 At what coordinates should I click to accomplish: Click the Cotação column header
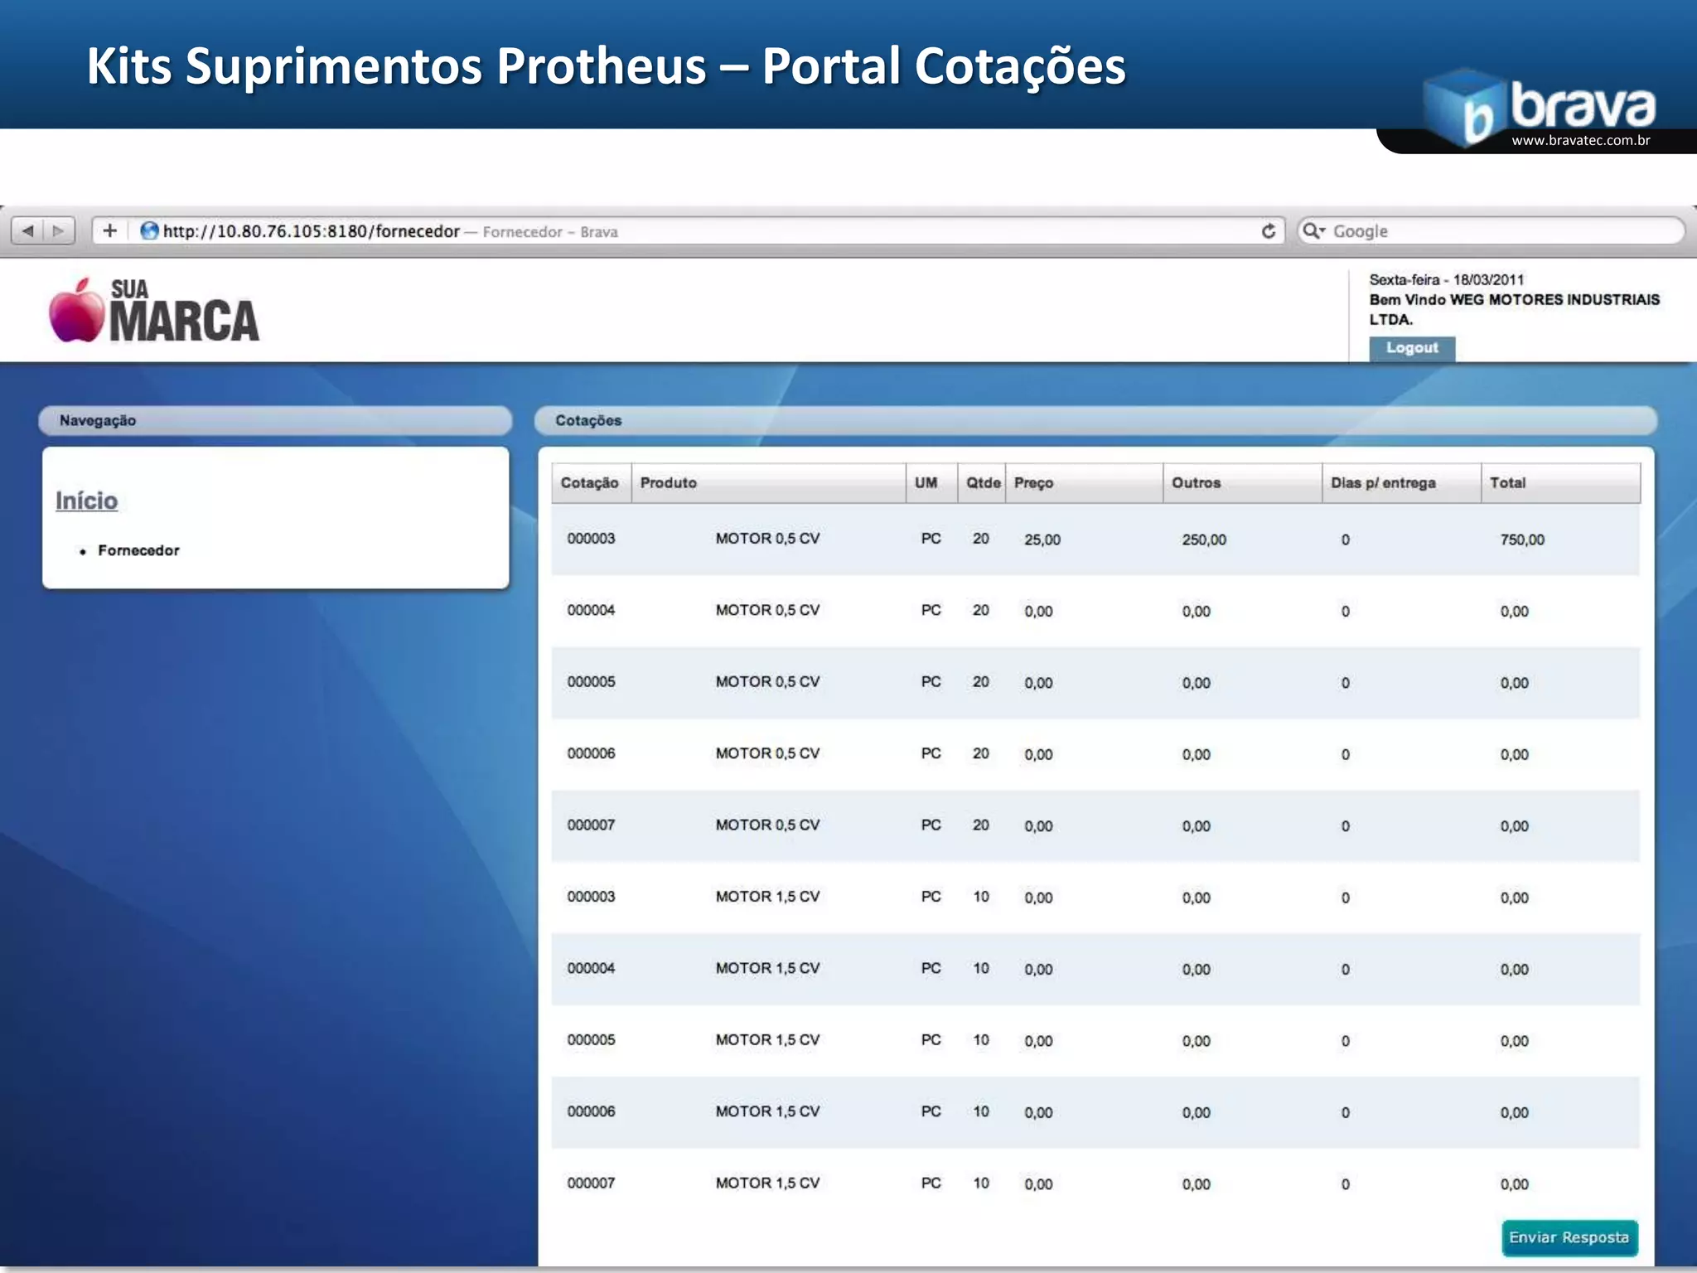(590, 483)
